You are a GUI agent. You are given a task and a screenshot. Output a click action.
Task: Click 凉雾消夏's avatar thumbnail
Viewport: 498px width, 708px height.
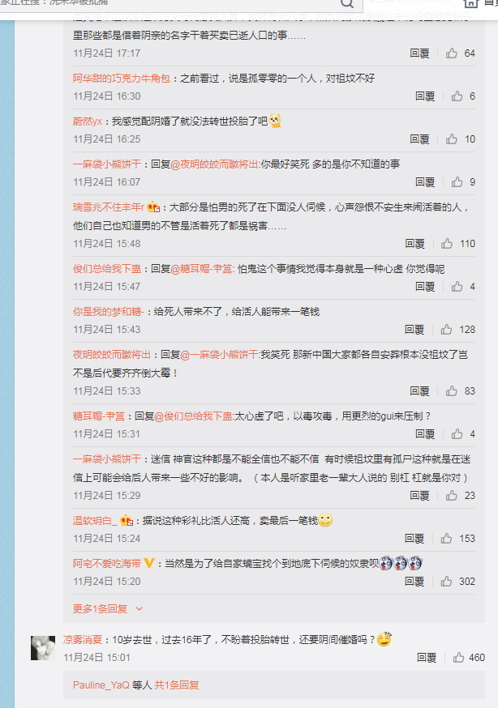(43, 647)
